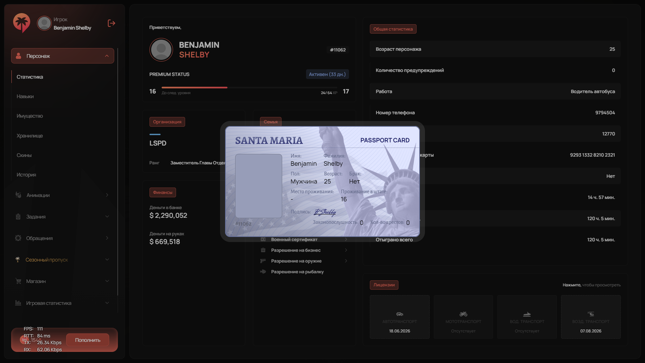645x363 pixels.
Task: Expand the Игровая статистика chevron
Action: (x=107, y=303)
